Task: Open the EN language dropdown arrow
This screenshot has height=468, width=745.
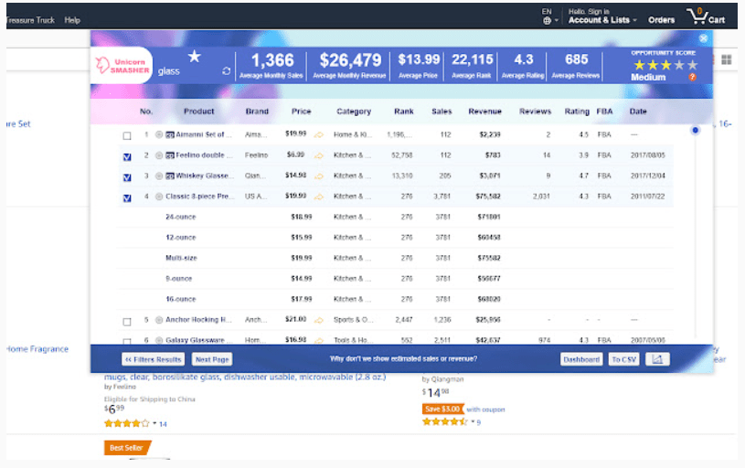Action: click(x=557, y=21)
